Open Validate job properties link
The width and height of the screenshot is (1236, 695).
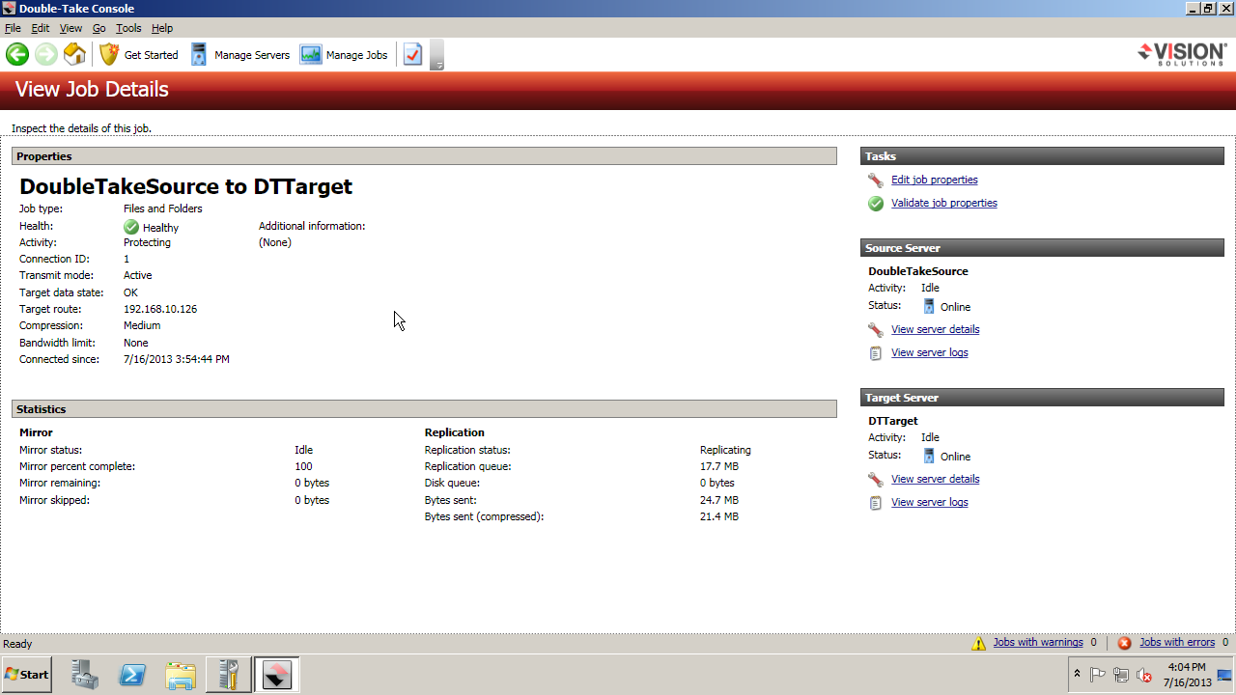943,203
